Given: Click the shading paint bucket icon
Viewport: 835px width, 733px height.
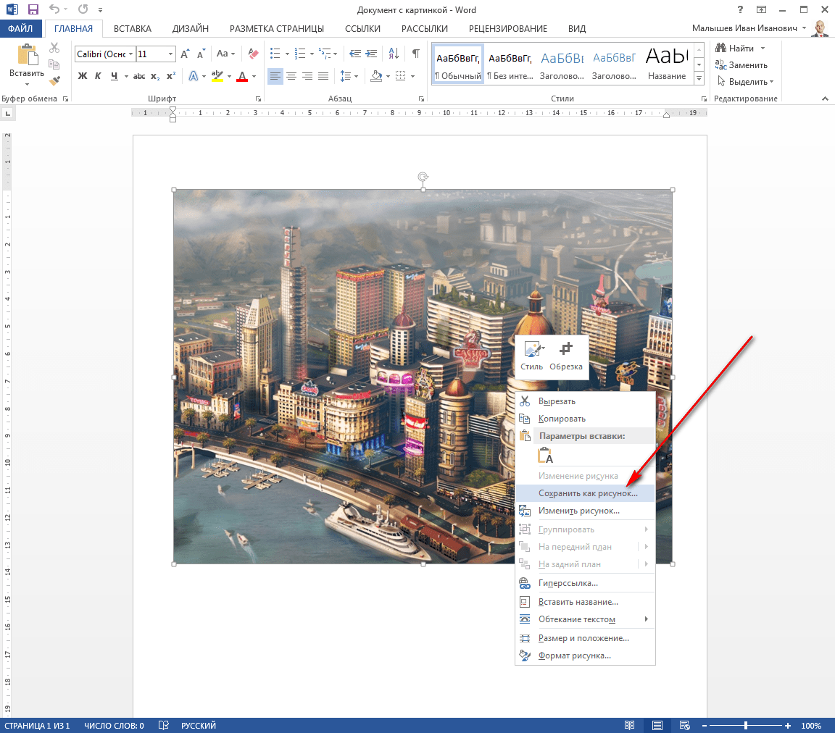Looking at the screenshot, I should click(376, 76).
